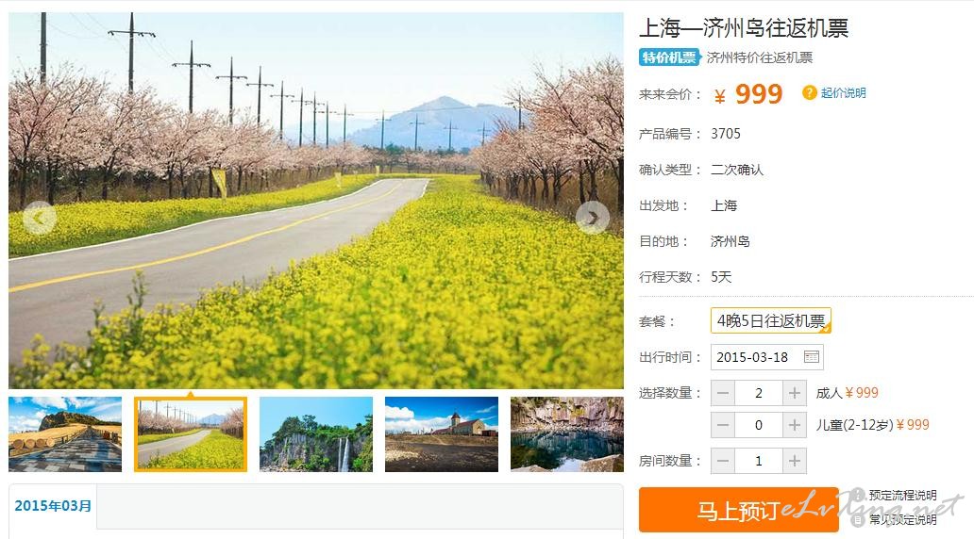
Task: Select the 2015年03月 calendar tab
Action: point(53,506)
